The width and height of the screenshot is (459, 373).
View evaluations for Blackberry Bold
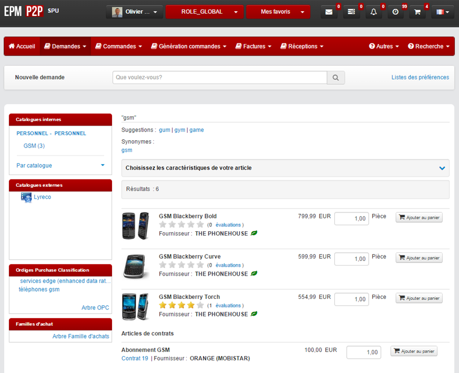(x=228, y=225)
